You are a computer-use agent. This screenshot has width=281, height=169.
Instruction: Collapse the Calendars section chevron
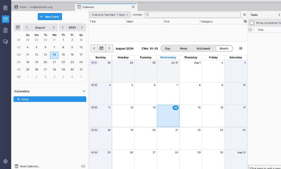[84, 91]
